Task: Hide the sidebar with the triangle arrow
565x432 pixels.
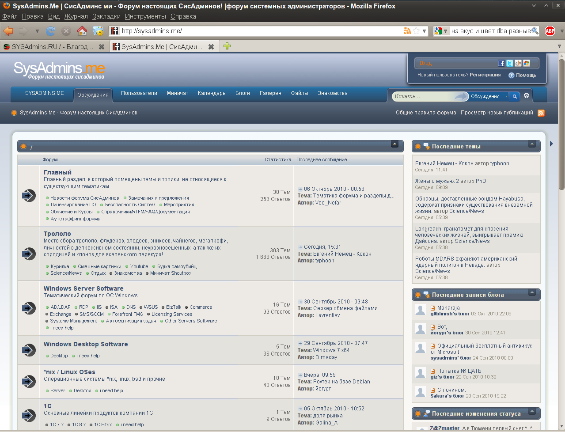Action: click(x=551, y=144)
